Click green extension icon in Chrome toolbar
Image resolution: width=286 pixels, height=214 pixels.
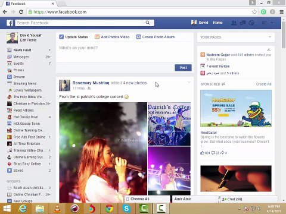tap(263, 12)
